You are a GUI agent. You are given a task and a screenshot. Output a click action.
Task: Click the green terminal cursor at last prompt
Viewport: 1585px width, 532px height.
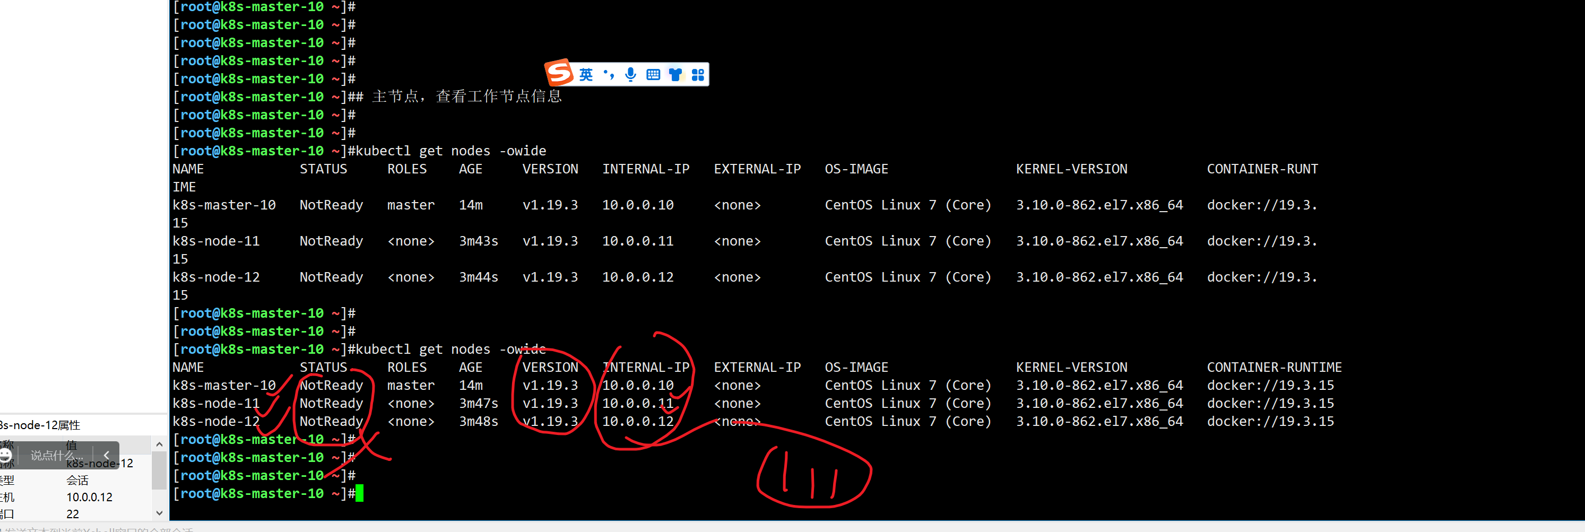(x=359, y=493)
